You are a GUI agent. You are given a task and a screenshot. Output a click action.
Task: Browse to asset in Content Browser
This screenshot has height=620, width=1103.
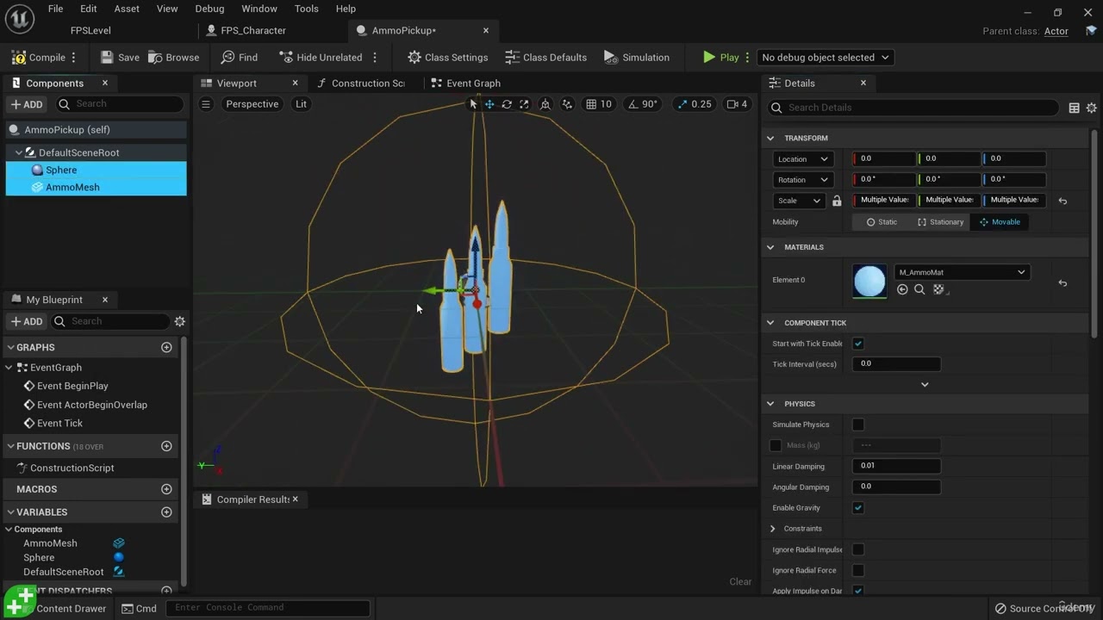pos(173,58)
